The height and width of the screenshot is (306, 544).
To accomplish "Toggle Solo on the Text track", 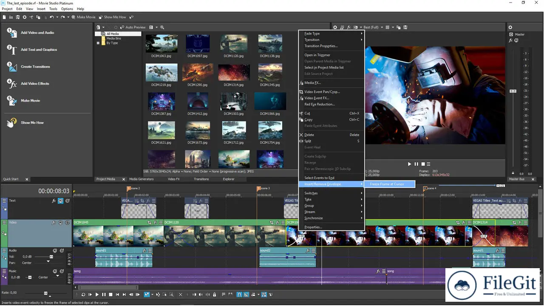I will [67, 201].
